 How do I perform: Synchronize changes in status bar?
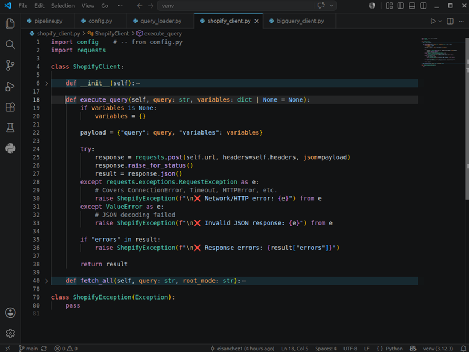(44, 349)
